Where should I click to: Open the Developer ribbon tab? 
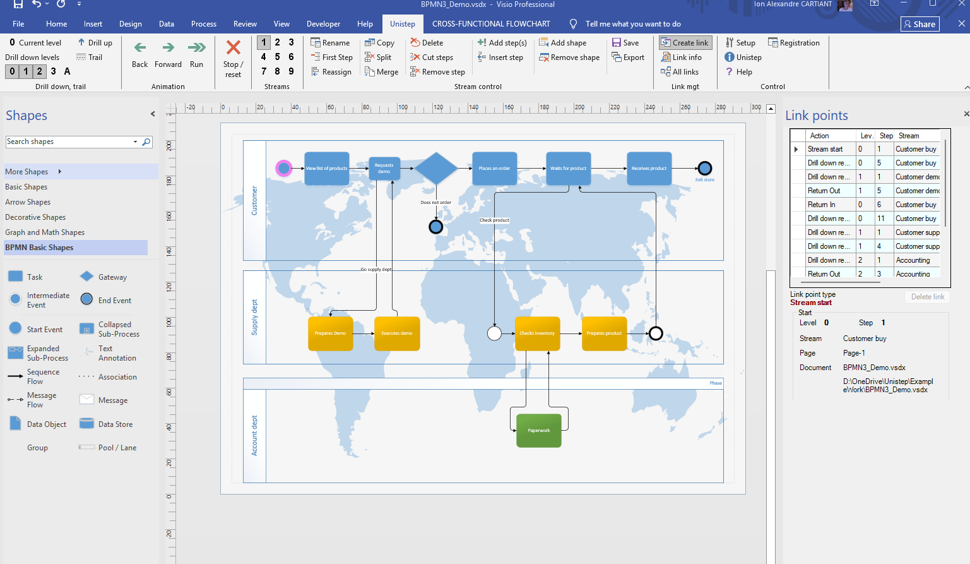323,24
